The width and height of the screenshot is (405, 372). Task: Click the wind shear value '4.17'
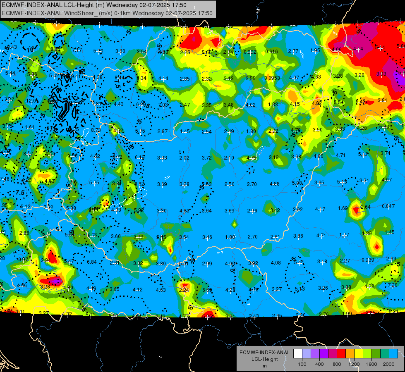click(x=320, y=209)
